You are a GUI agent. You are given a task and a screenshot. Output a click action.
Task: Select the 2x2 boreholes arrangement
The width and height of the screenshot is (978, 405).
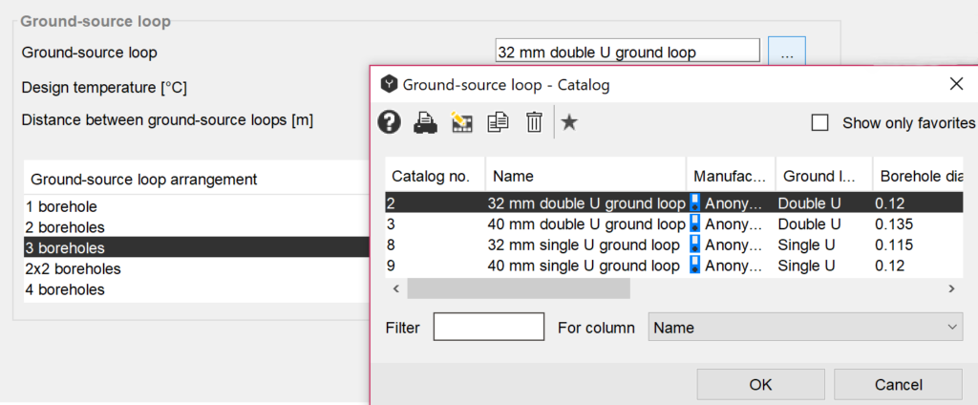point(73,268)
